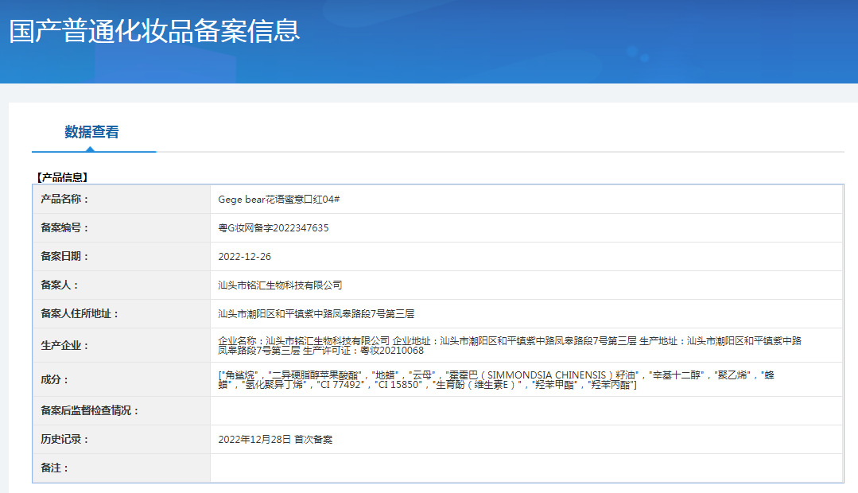Select the ingredients list beginning with 角鲨烷
858x493 pixels.
click(495, 380)
